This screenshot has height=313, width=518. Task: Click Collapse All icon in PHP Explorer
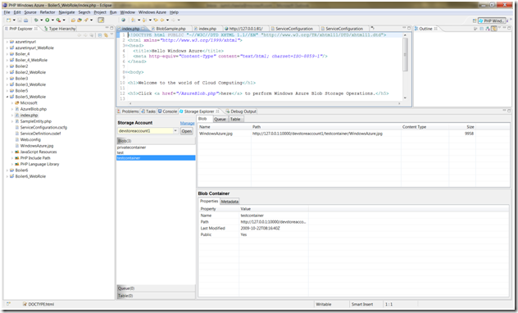[99, 34]
